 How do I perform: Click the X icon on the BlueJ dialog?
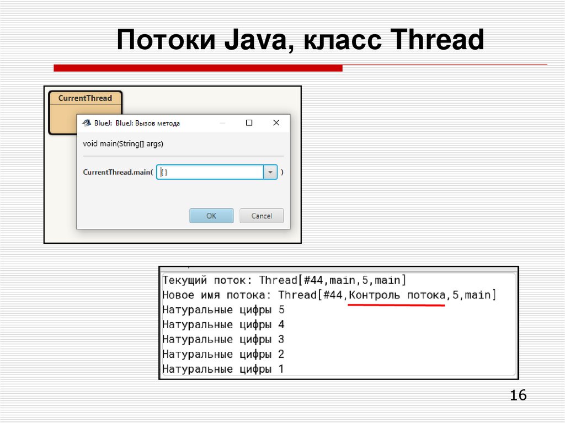click(x=276, y=122)
